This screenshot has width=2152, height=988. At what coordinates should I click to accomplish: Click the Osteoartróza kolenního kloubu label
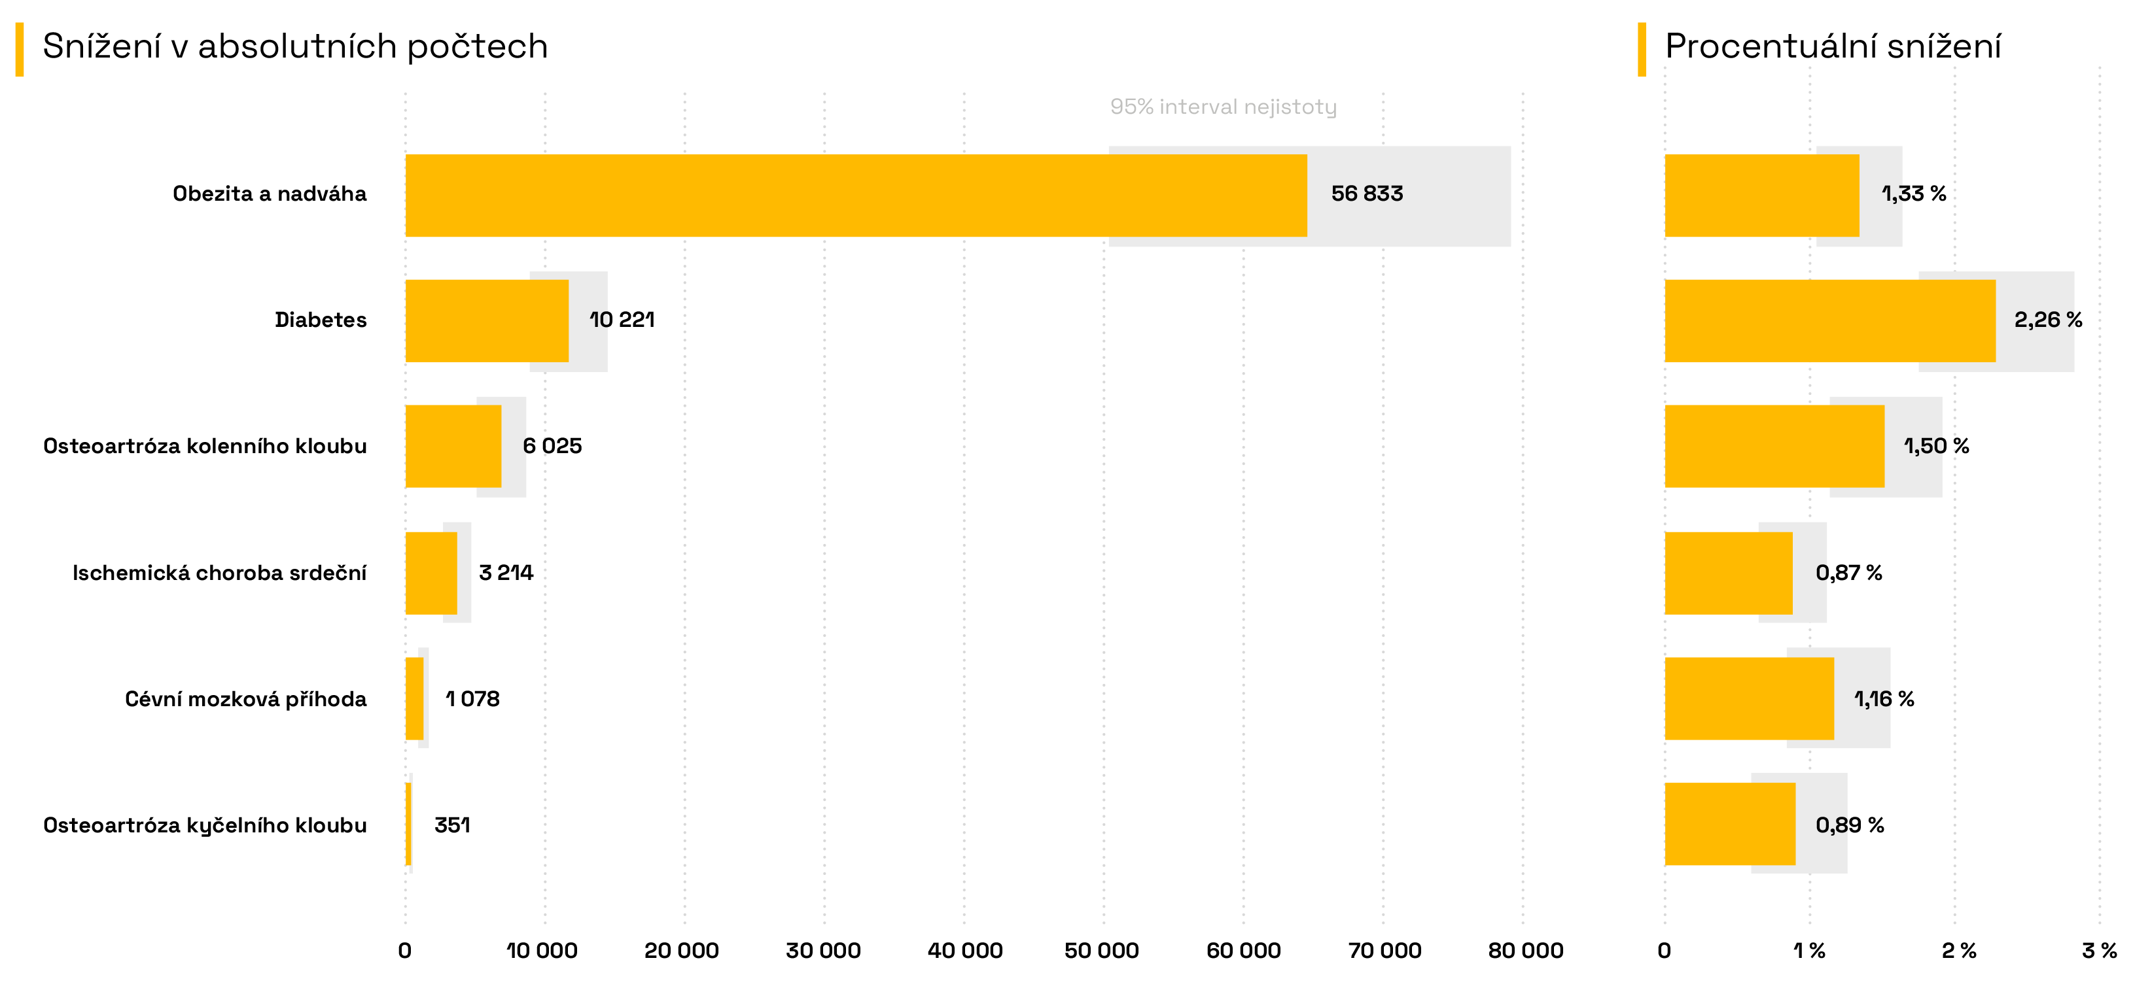[205, 446]
